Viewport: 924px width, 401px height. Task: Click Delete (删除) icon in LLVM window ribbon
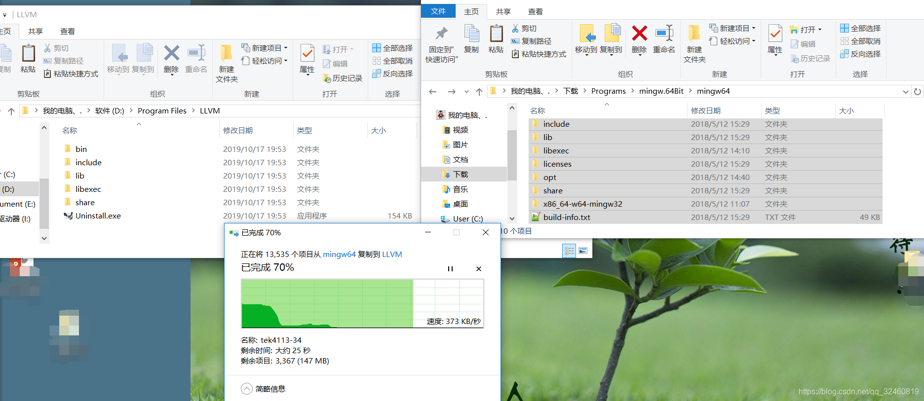171,53
